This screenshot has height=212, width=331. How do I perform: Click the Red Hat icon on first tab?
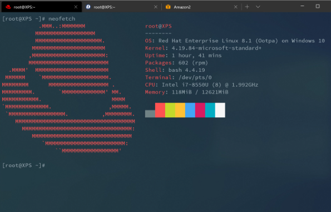coord(8,7)
